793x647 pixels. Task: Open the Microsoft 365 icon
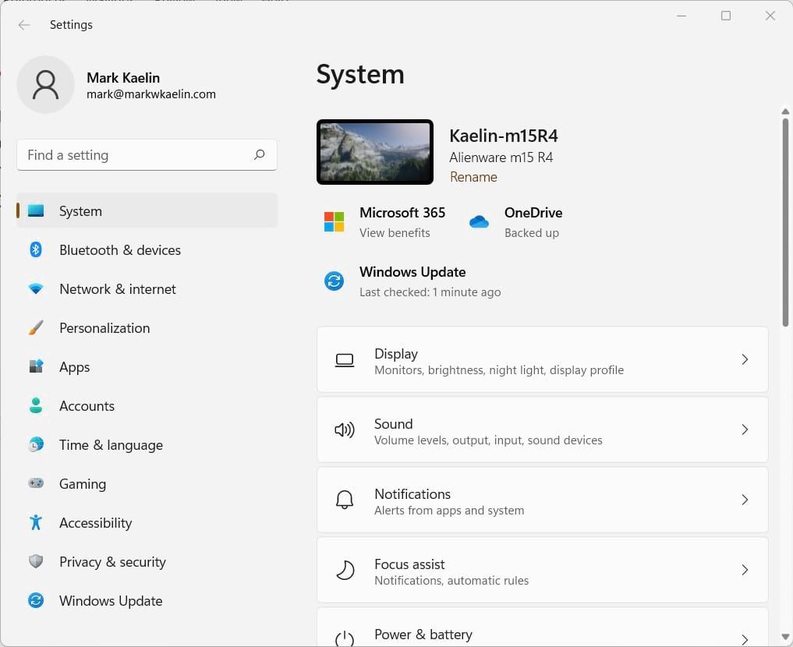[334, 221]
